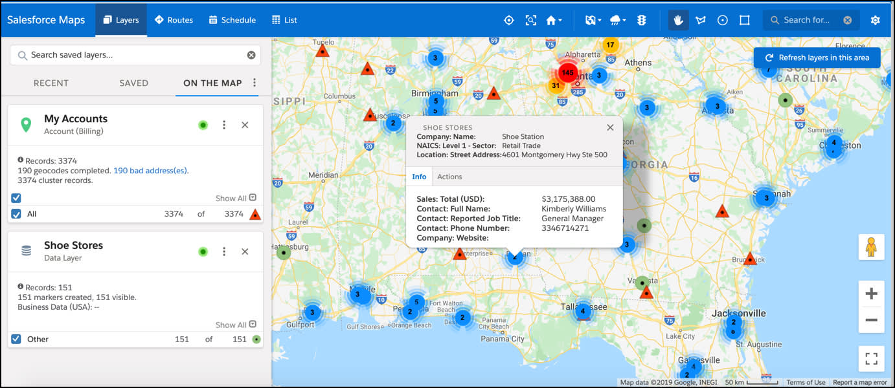The image size is (895, 388).
Task: Uncheck the Other checkbox
Action: [x=16, y=339]
